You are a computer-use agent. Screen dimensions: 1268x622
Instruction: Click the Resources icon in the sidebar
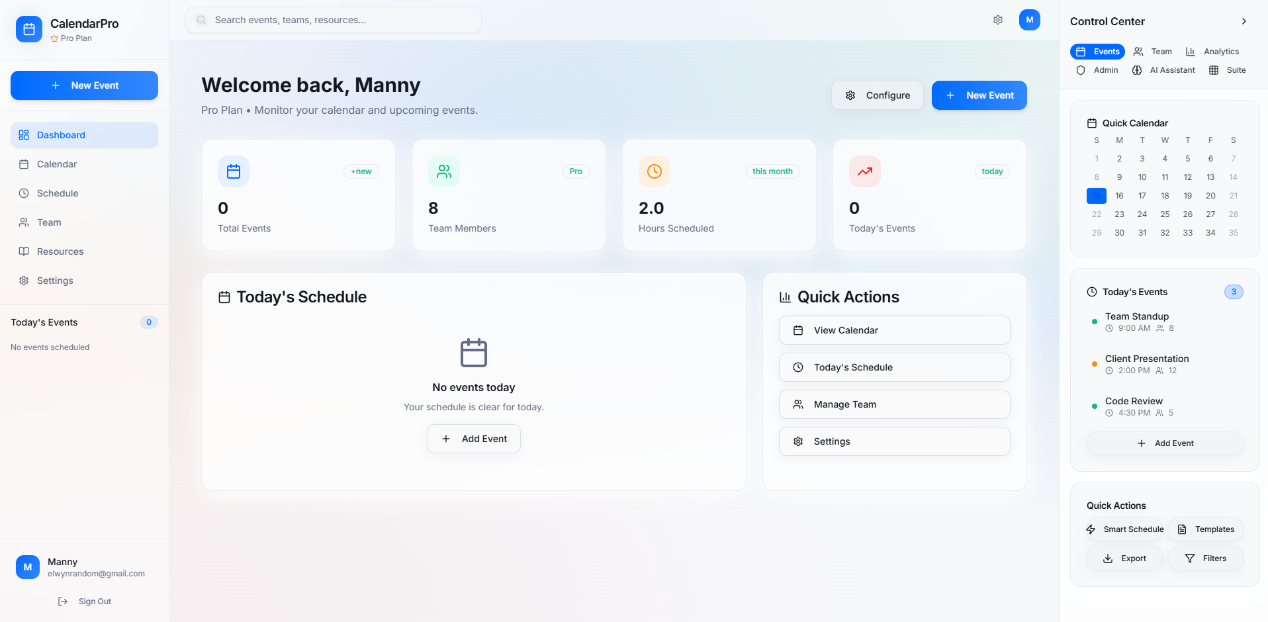(24, 251)
